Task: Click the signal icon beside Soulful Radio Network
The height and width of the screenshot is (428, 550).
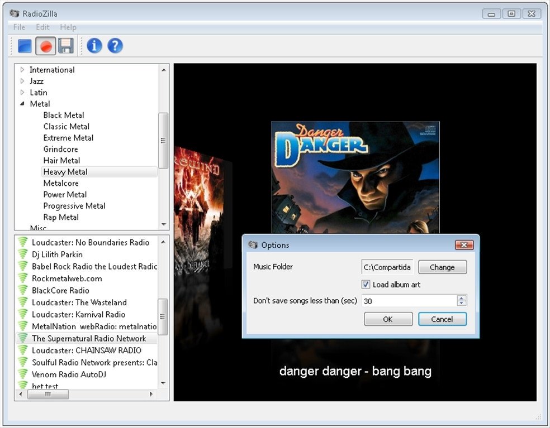Action: coord(23,362)
